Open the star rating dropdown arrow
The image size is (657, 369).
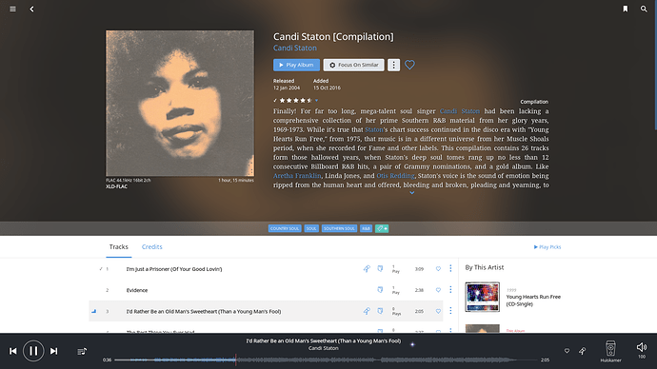[x=316, y=101]
